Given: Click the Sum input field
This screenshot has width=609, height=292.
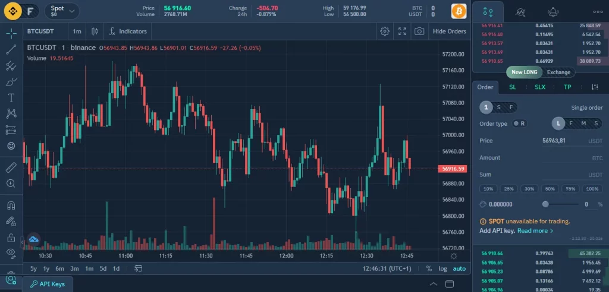Looking at the screenshot, I should [x=573, y=175].
